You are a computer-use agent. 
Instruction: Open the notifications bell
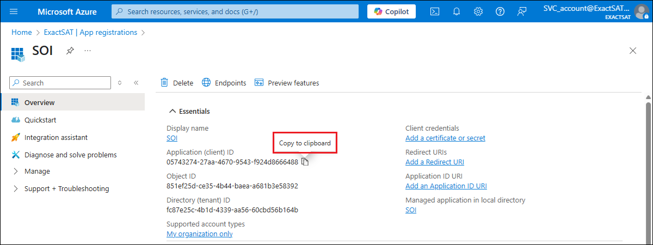click(457, 11)
